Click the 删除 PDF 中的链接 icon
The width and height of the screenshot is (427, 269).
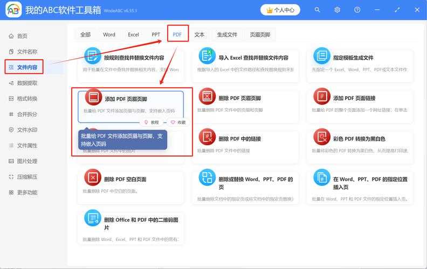(x=207, y=137)
